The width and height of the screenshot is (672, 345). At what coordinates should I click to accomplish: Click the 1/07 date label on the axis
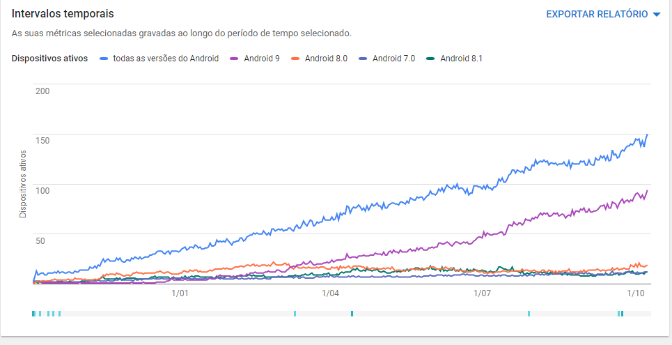coord(483,293)
